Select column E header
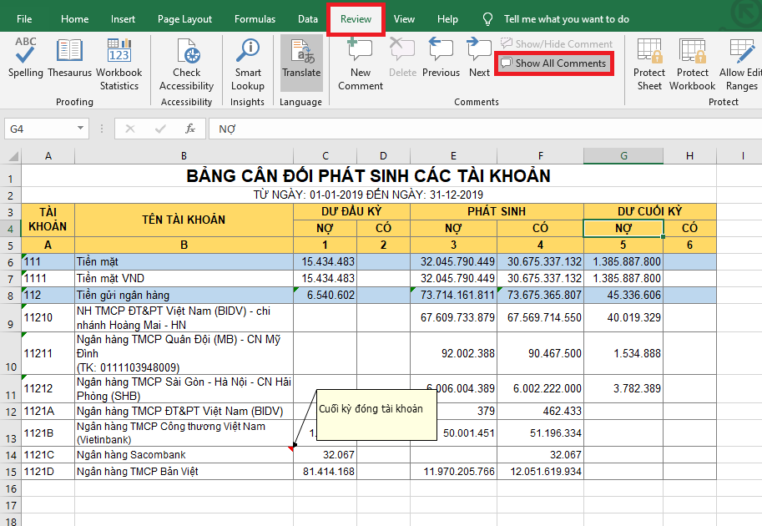The width and height of the screenshot is (762, 526). tap(453, 156)
